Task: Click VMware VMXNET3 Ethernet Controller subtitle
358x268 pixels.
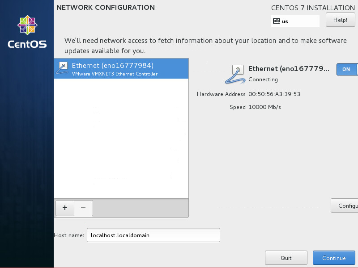Action: coord(115,74)
